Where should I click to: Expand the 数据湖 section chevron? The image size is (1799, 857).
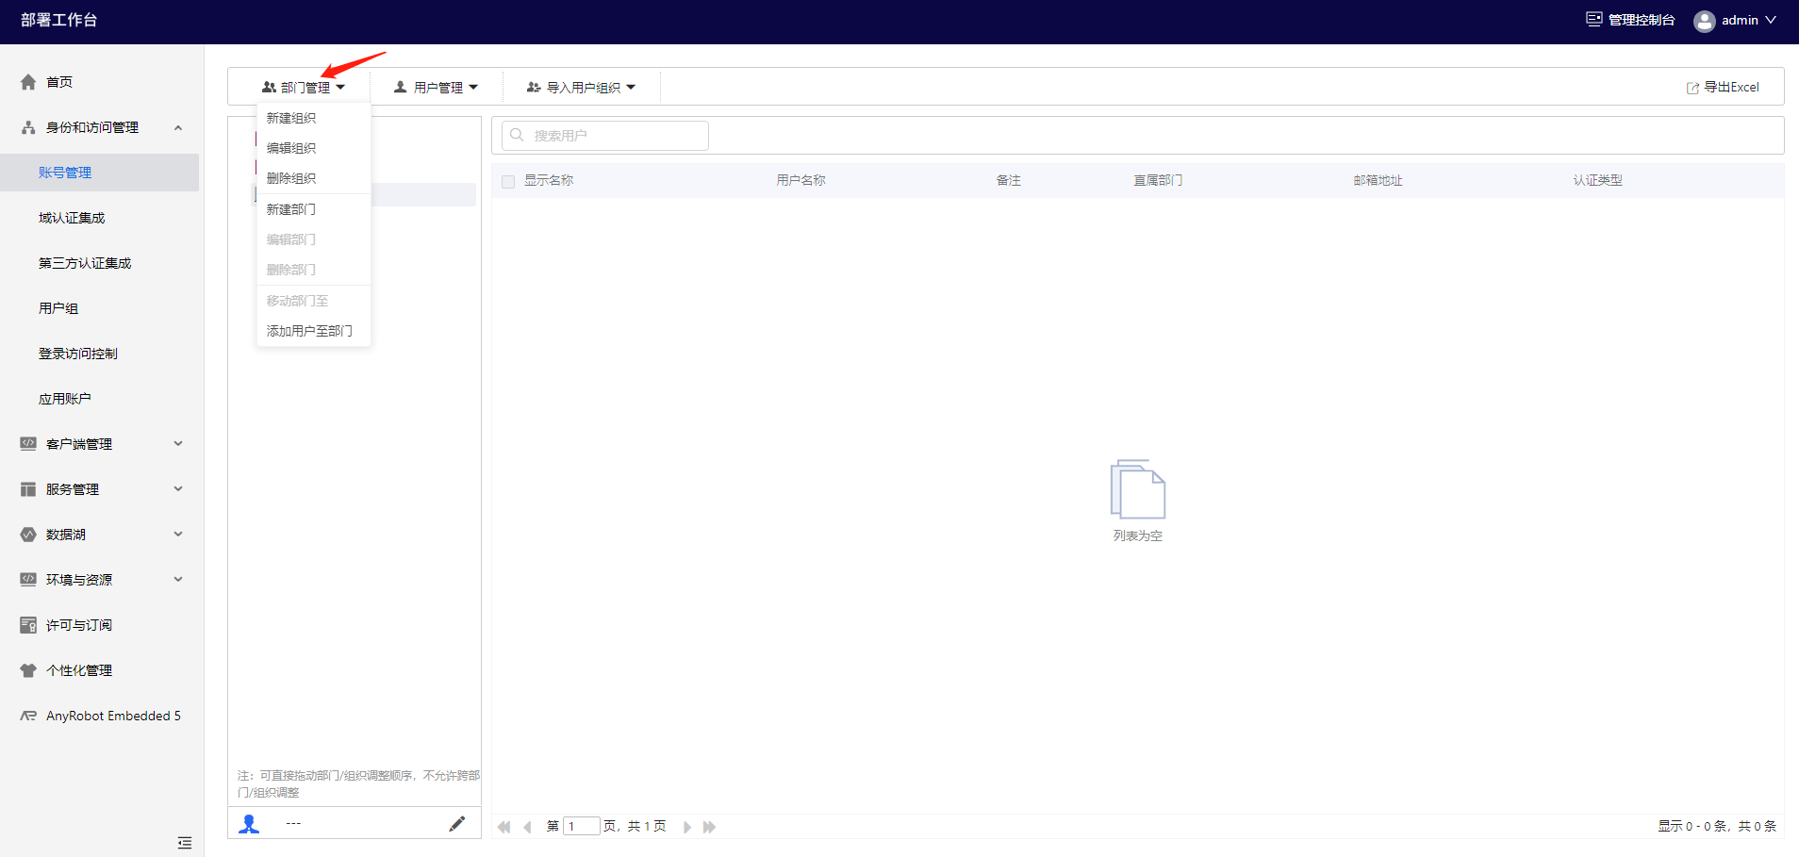178,535
